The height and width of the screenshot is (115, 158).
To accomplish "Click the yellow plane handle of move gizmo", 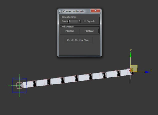I will (x=134, y=68).
